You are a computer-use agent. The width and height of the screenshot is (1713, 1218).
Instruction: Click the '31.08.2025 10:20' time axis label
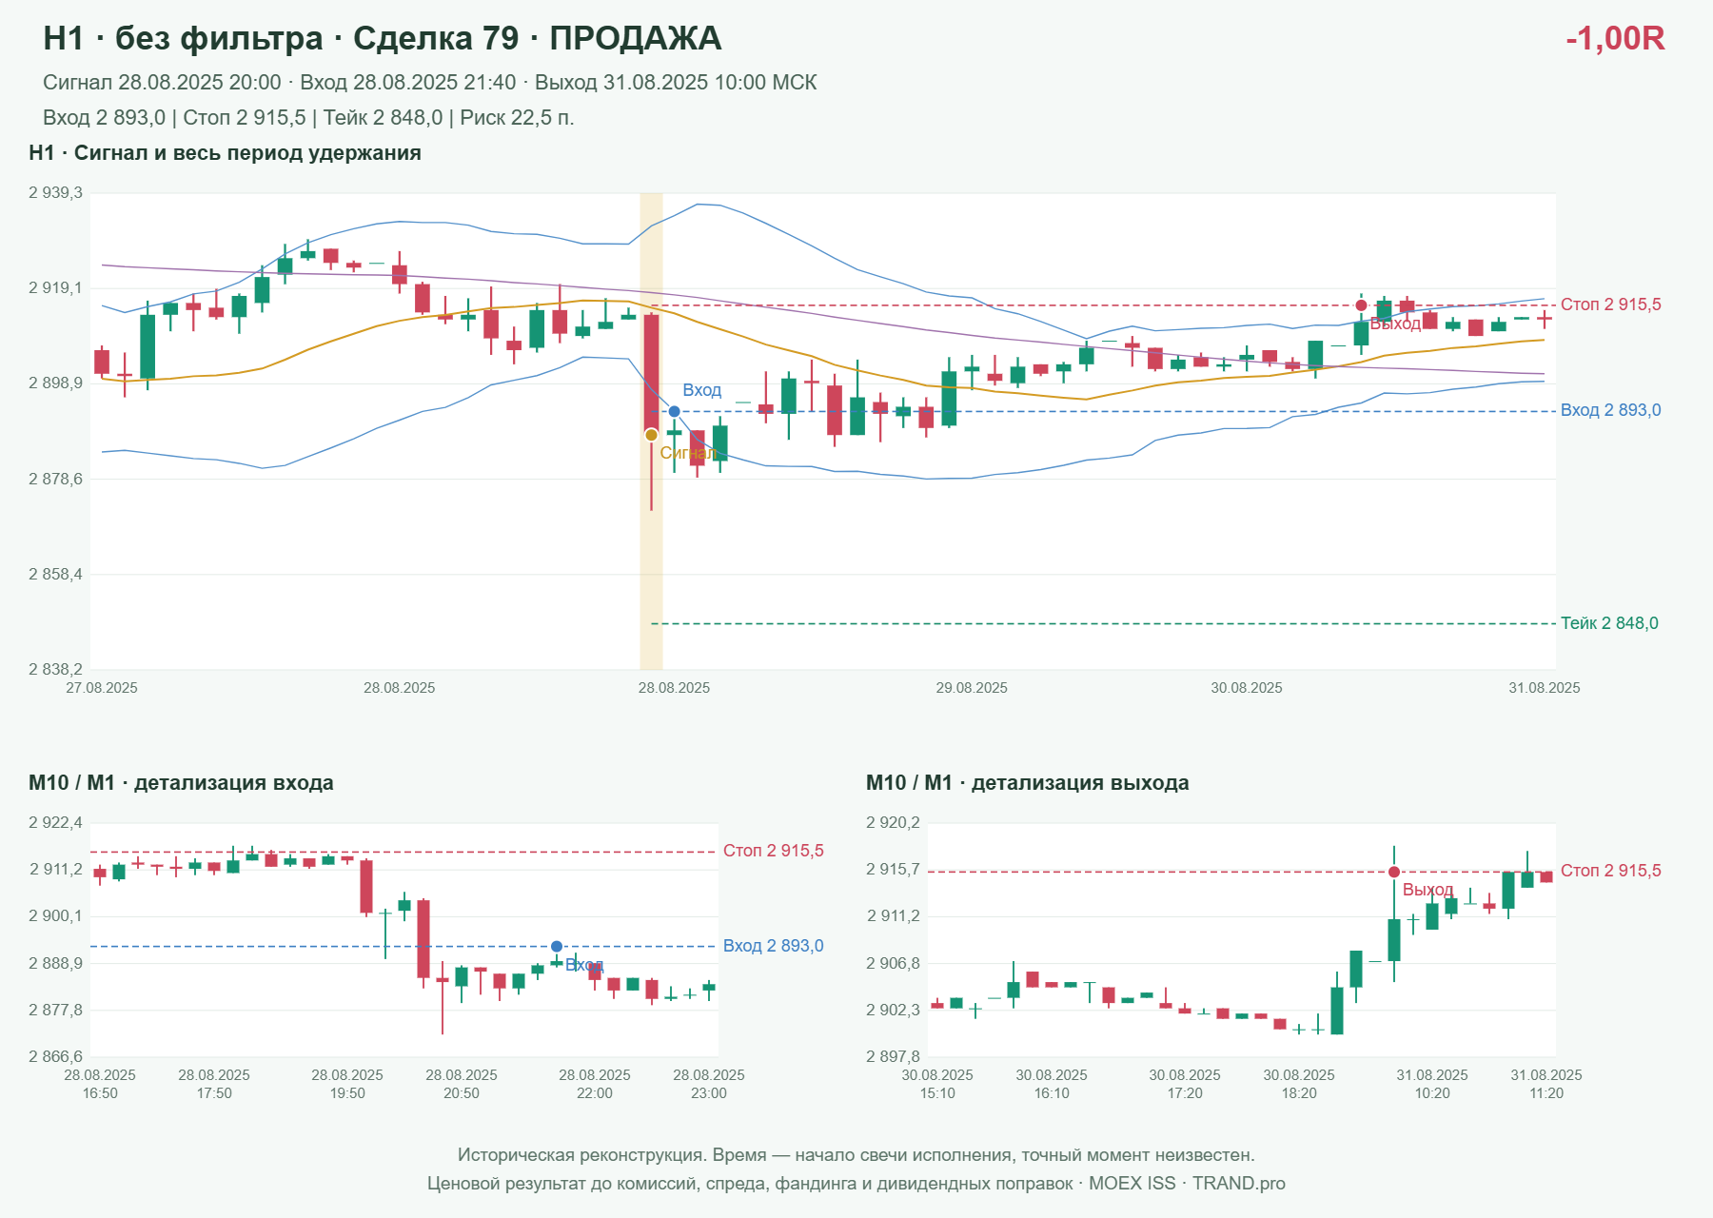click(1432, 1084)
